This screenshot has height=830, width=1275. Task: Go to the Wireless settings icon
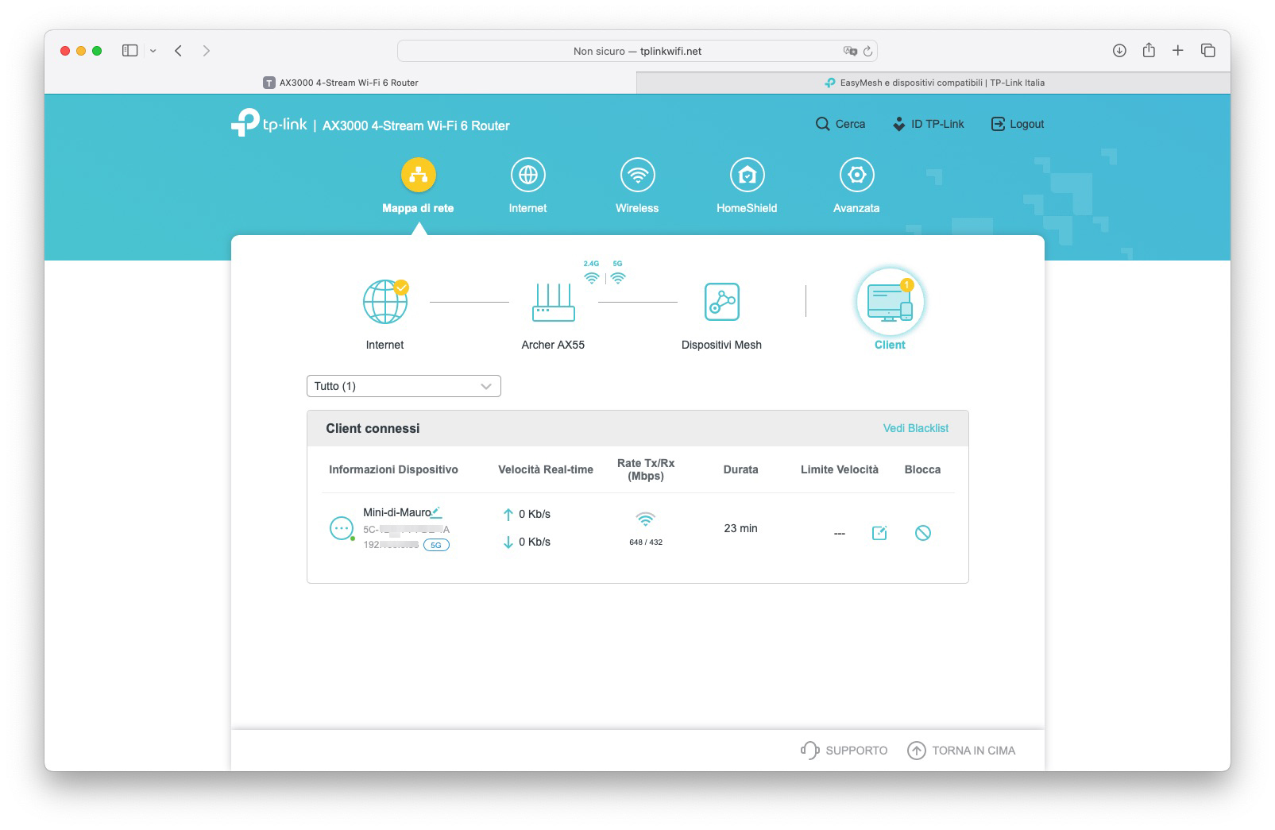[638, 175]
